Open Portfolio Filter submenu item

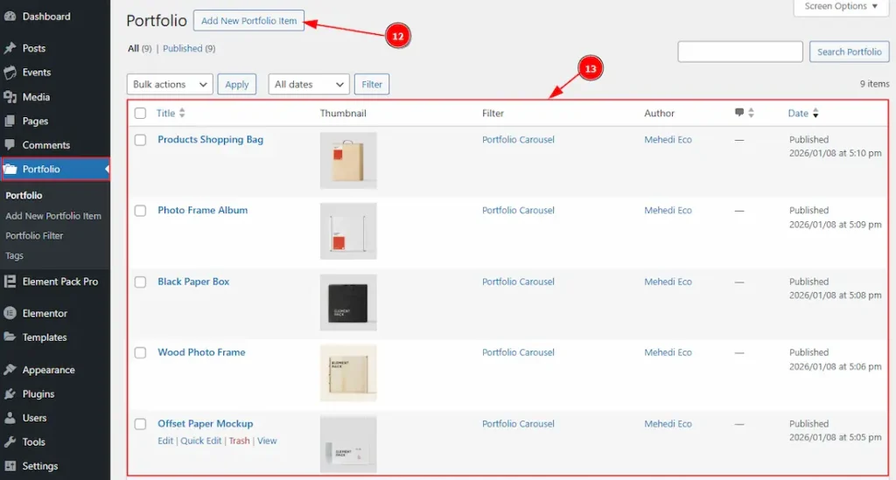pyautogui.click(x=34, y=236)
